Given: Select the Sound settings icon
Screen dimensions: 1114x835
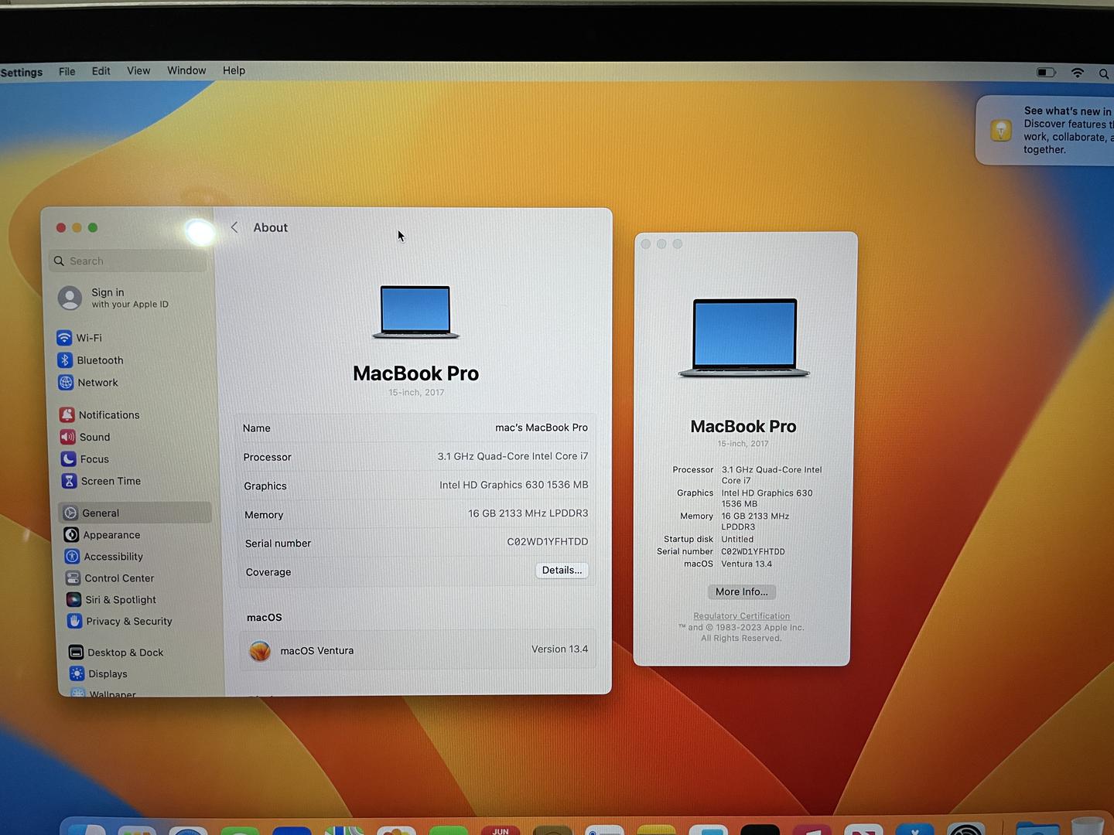Looking at the screenshot, I should [x=94, y=437].
